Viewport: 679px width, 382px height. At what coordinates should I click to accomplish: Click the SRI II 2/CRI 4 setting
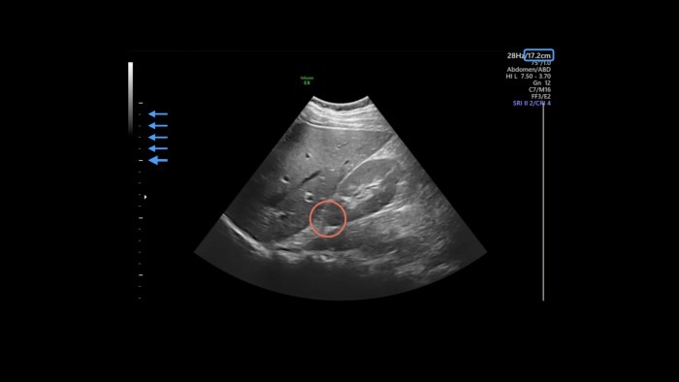coord(532,104)
